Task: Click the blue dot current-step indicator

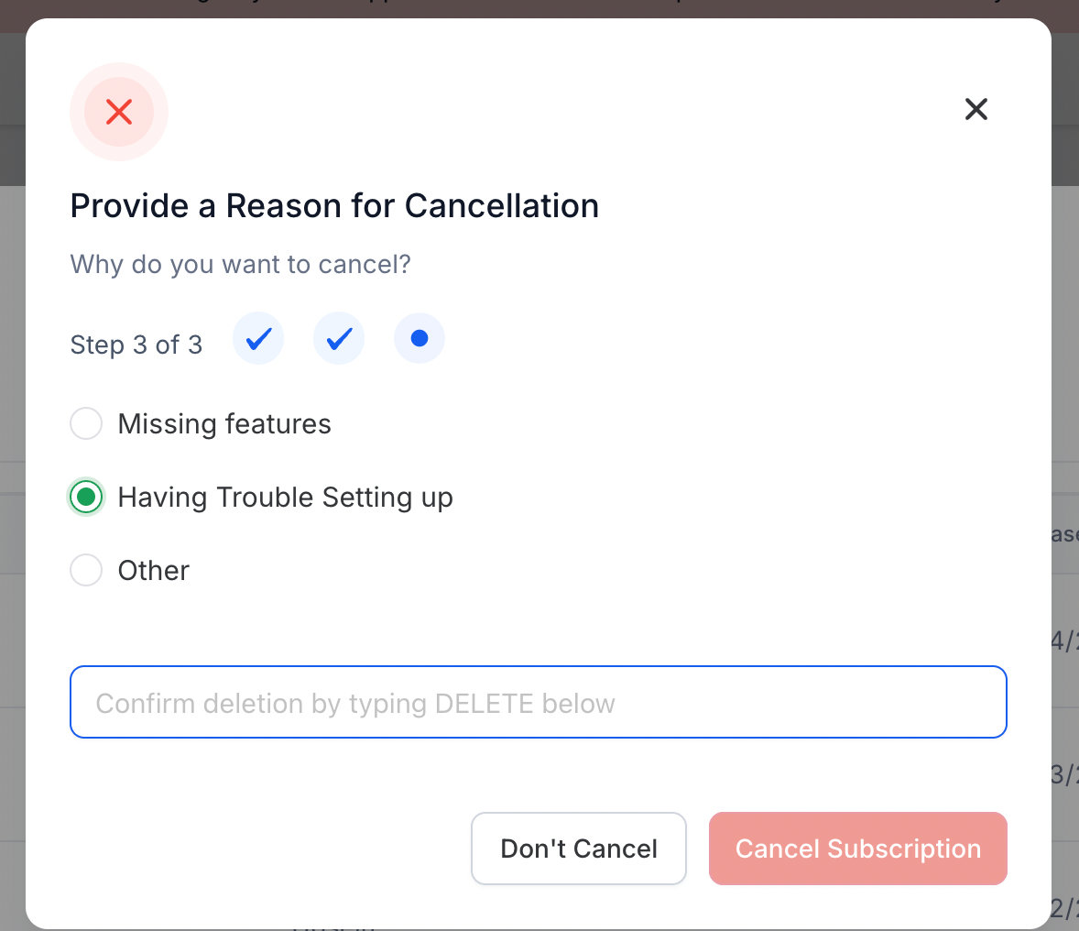Action: tap(420, 338)
